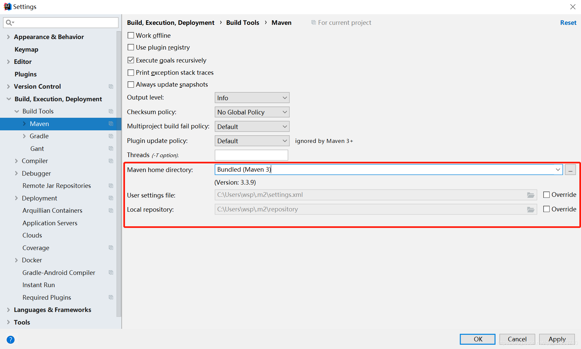The width and height of the screenshot is (581, 349).
Task: Click the User settings file path field
Action: (x=375, y=195)
